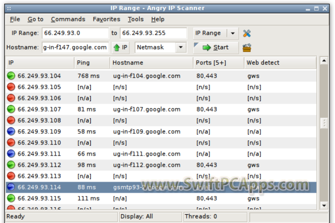Click blue status icon for 66.249.93.114
The width and height of the screenshot is (335, 223).
tap(11, 187)
